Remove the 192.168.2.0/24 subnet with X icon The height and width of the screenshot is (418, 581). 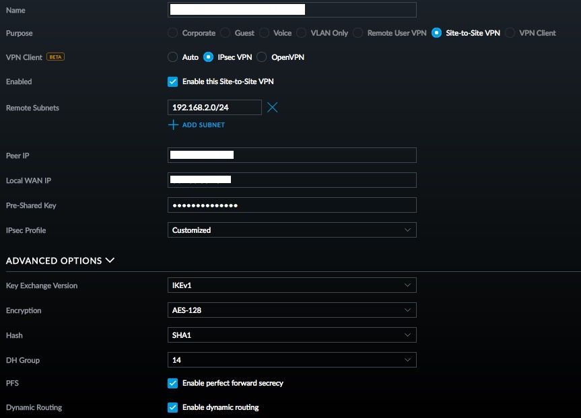272,108
